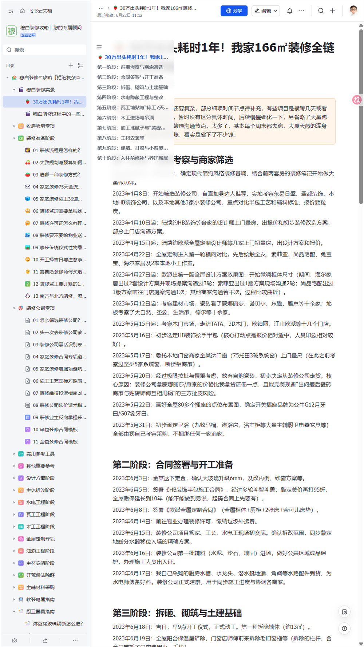Expand the 实用参考工具 folder
This screenshot has height=647, width=364.
coord(14,454)
